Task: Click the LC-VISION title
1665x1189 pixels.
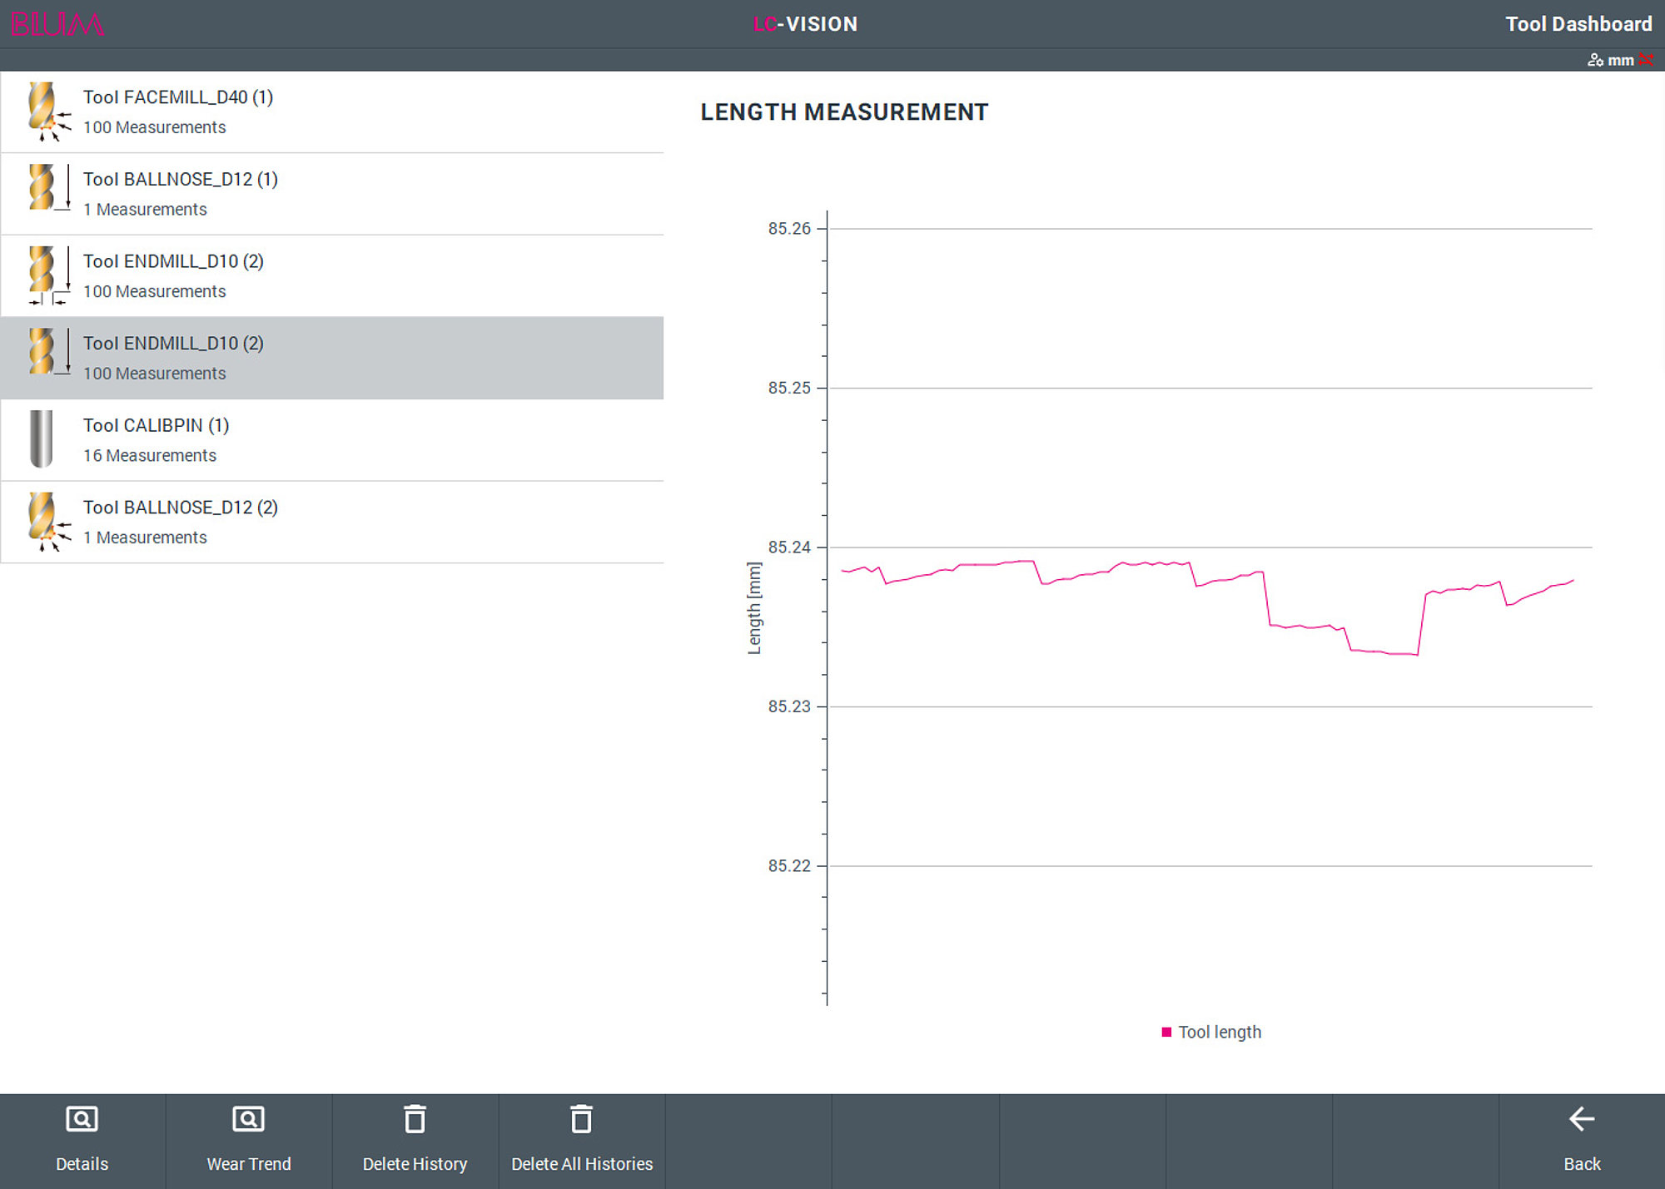Action: [805, 24]
